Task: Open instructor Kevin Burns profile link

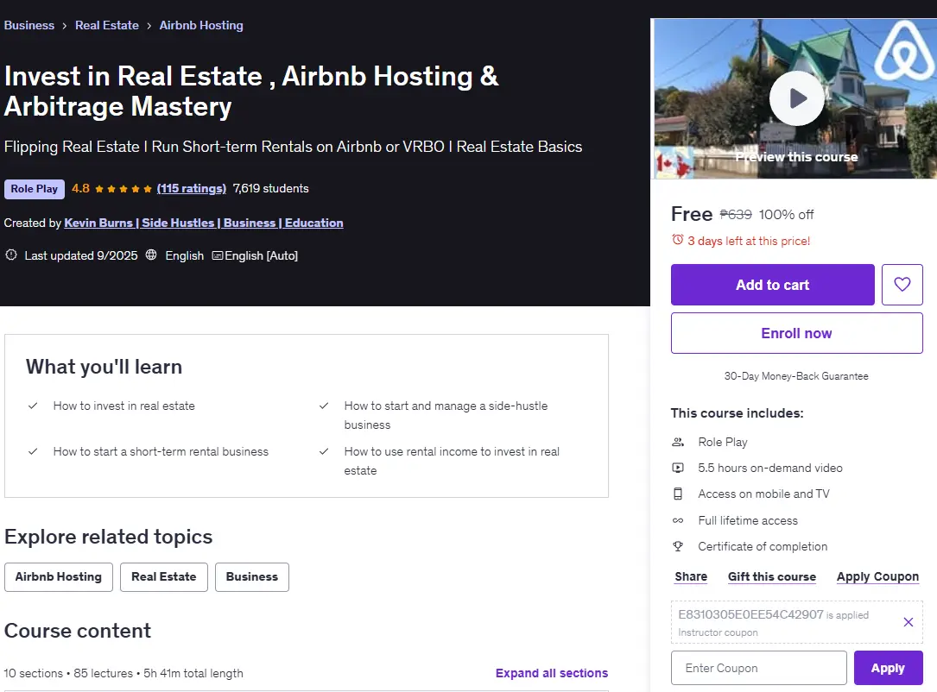Action: click(204, 223)
